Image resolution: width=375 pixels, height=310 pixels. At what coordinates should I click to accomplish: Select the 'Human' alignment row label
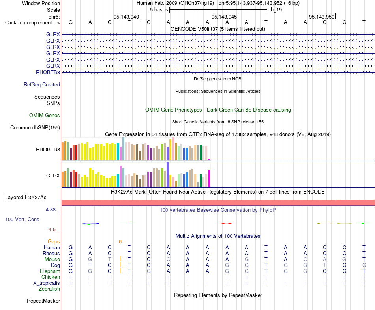point(52,247)
